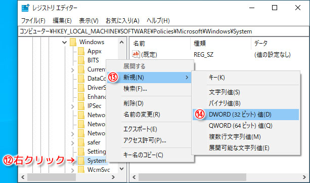Select the Enhanc... tree item label

97,97
